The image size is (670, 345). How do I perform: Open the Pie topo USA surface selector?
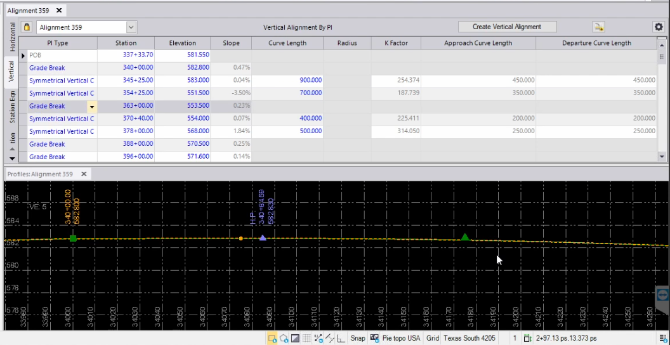[401, 338]
